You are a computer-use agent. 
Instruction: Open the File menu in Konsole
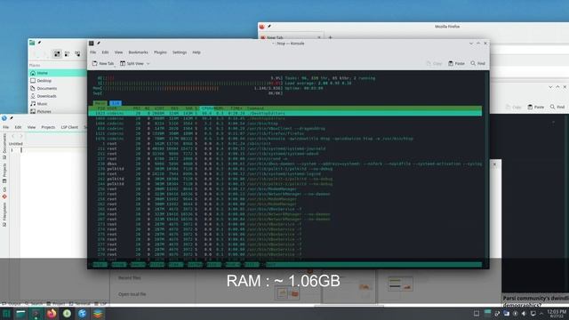tap(92, 52)
